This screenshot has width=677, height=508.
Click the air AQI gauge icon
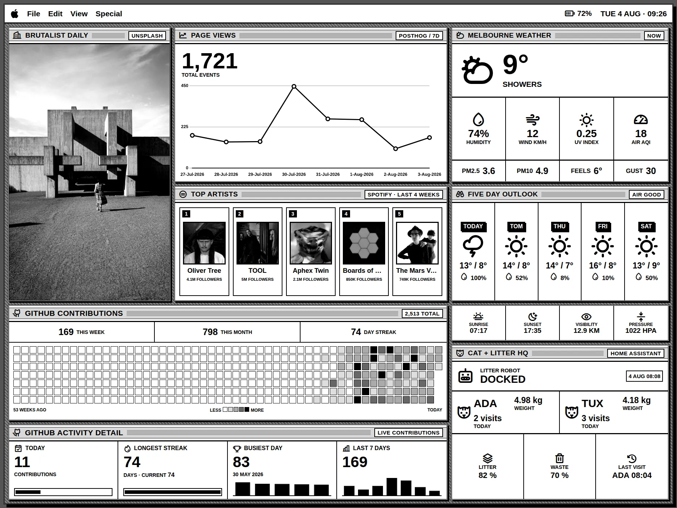pos(640,120)
